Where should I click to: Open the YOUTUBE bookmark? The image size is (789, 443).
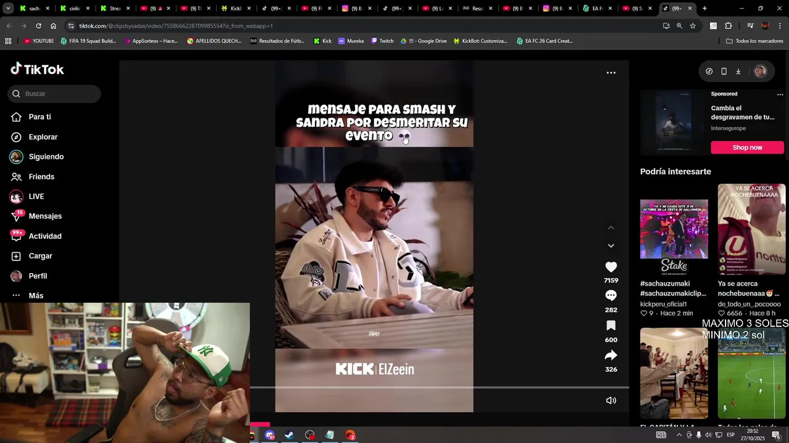(39, 41)
